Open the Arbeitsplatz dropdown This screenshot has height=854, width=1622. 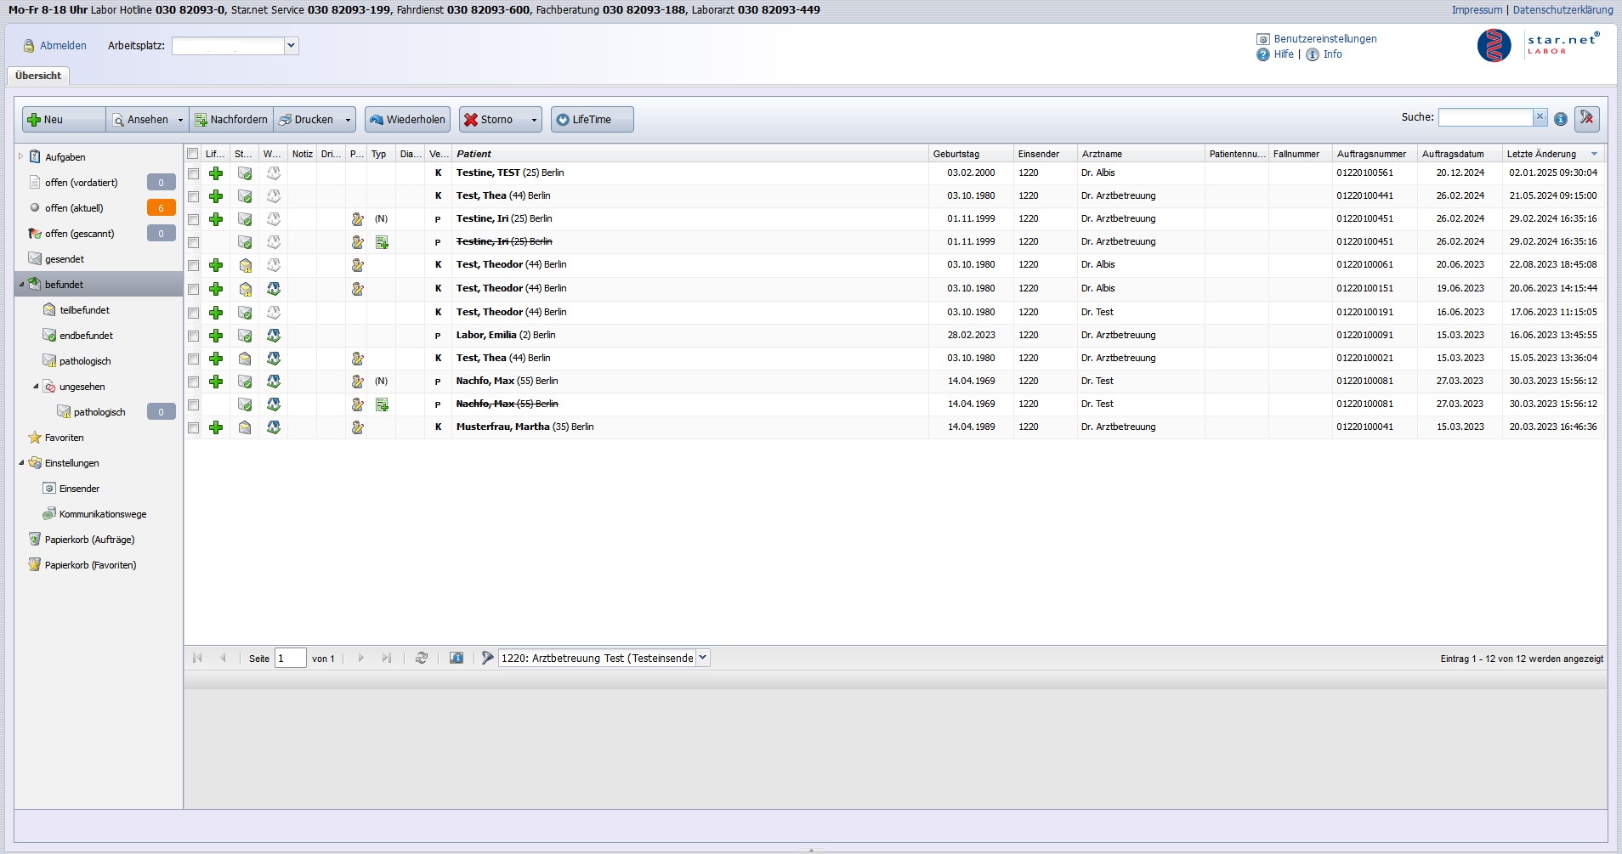pyautogui.click(x=292, y=46)
